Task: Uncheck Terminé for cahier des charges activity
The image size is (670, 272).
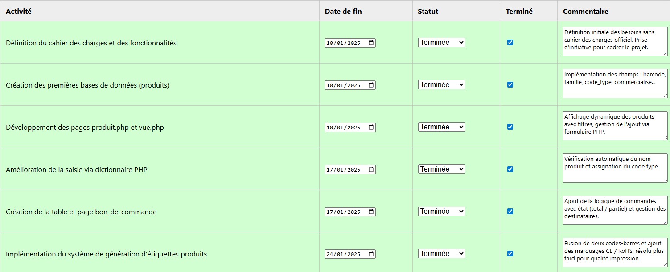Action: tap(510, 43)
